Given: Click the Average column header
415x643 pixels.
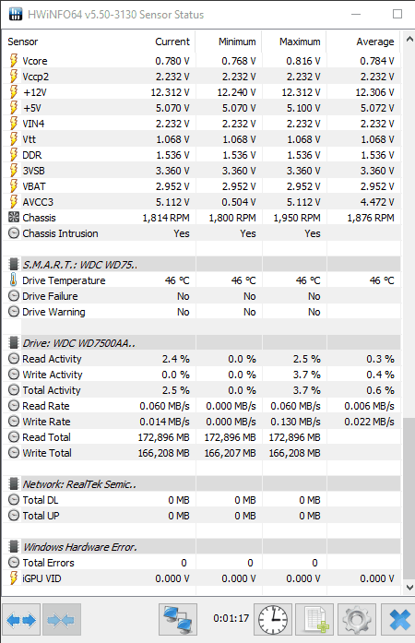Looking at the screenshot, I should [x=374, y=42].
